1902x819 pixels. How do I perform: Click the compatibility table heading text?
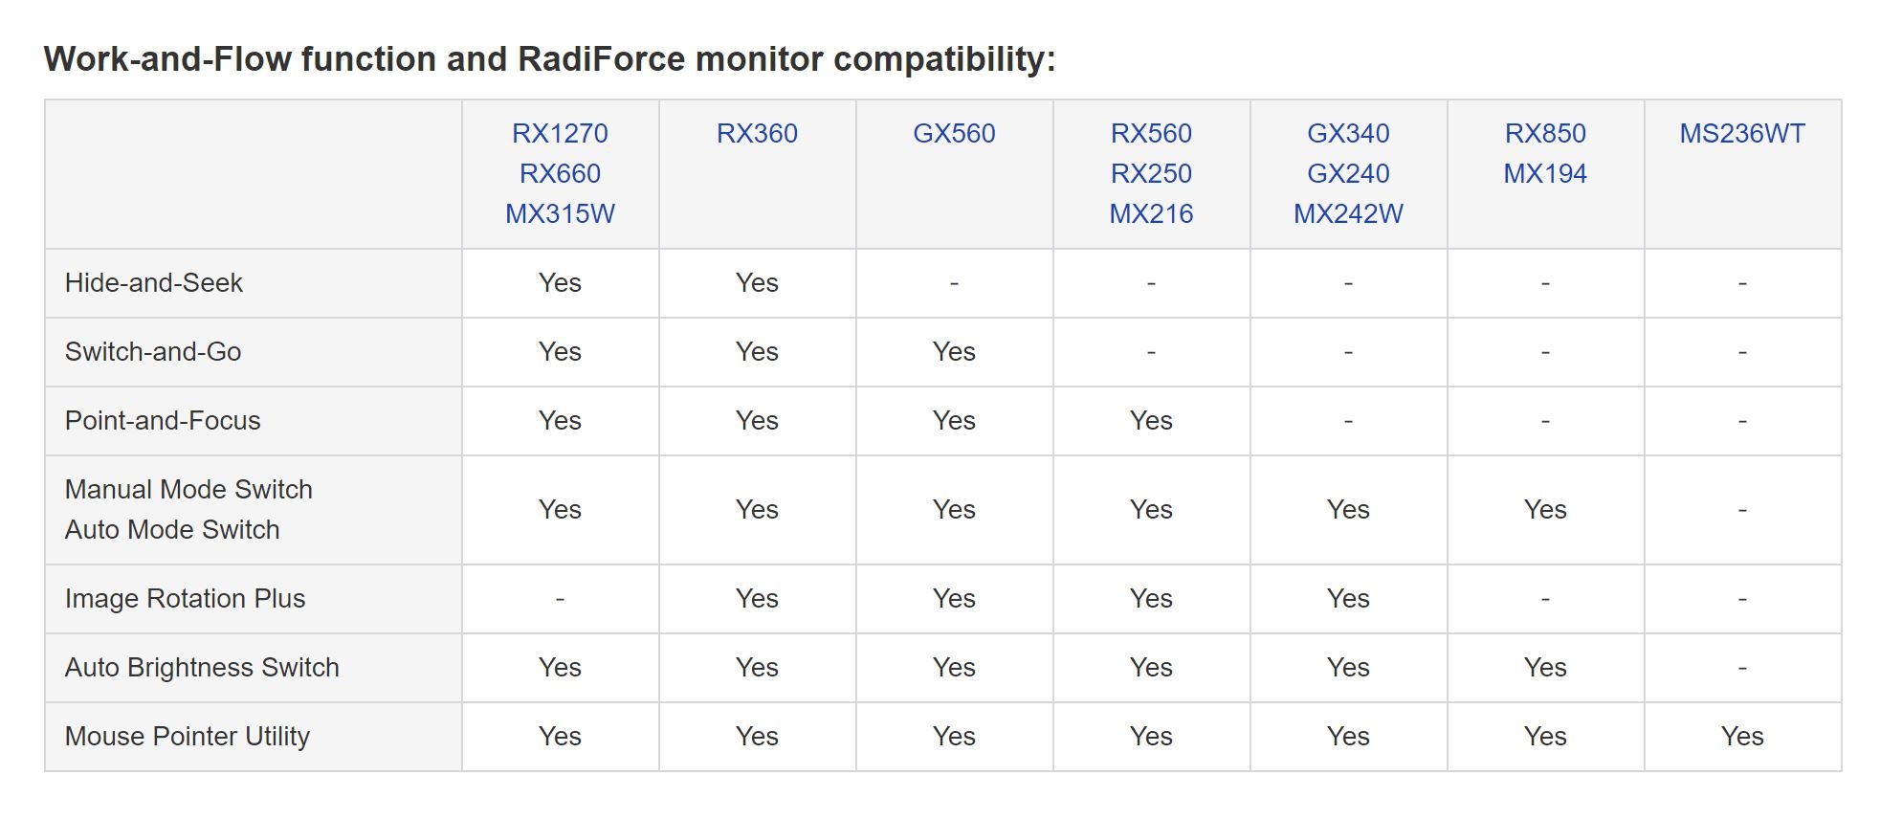(550, 59)
